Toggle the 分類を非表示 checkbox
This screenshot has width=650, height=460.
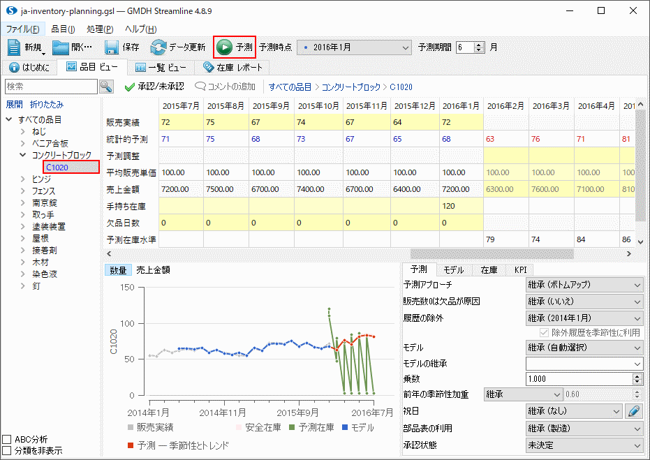[x=7, y=451]
